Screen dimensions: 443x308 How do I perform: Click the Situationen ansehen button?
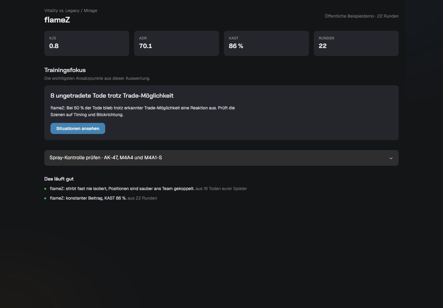(78, 128)
